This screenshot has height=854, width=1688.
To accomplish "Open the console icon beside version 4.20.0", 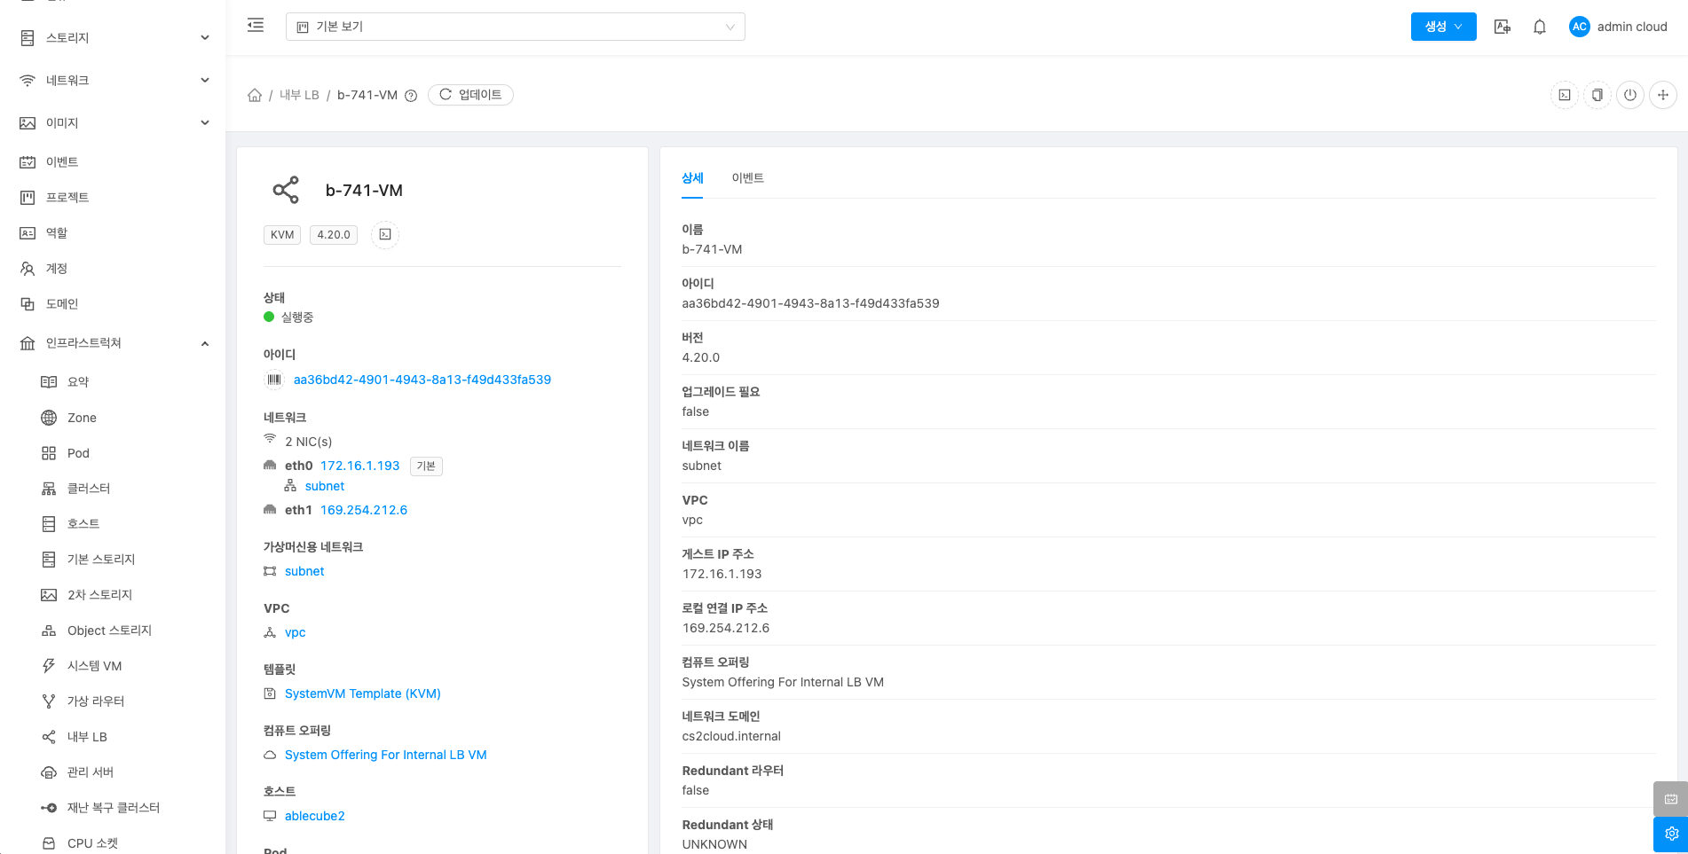I will point(385,235).
